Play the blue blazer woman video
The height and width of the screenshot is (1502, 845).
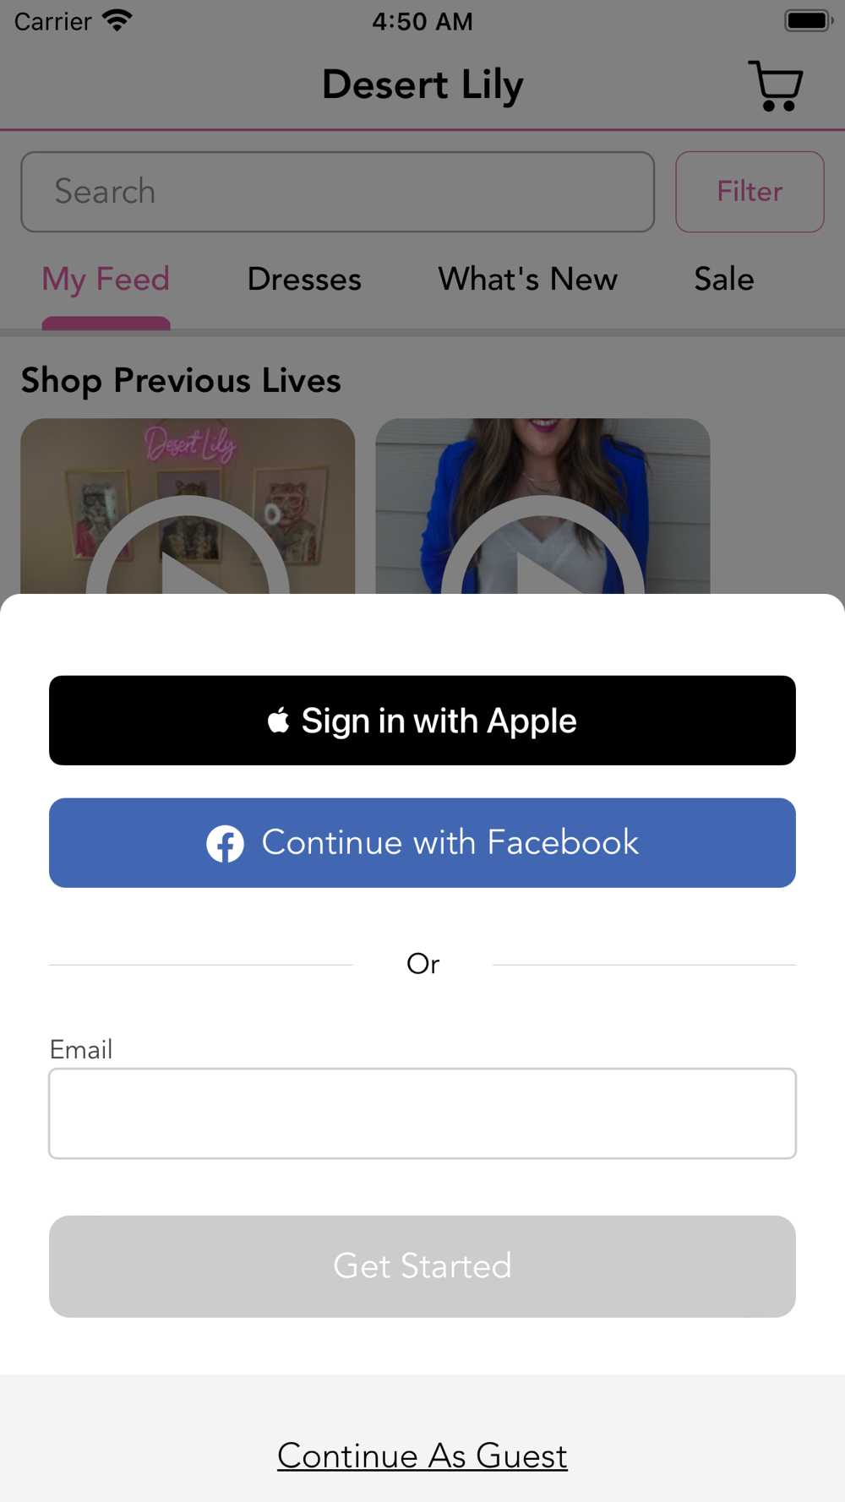click(x=542, y=506)
